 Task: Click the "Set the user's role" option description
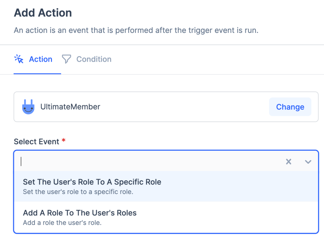(78, 192)
